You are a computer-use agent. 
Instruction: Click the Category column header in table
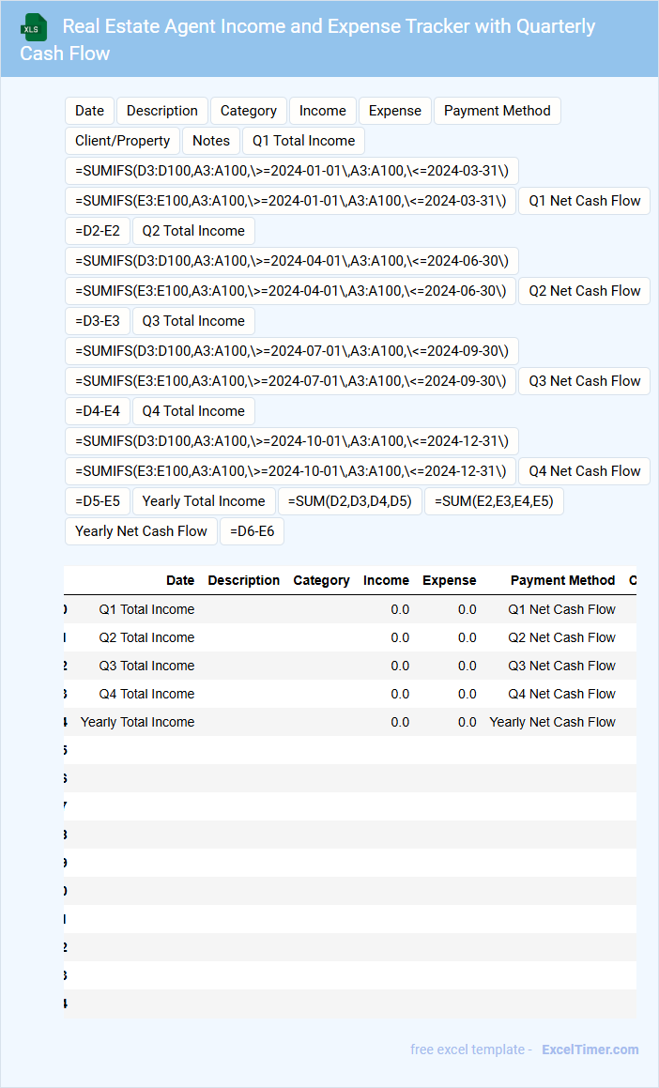321,581
